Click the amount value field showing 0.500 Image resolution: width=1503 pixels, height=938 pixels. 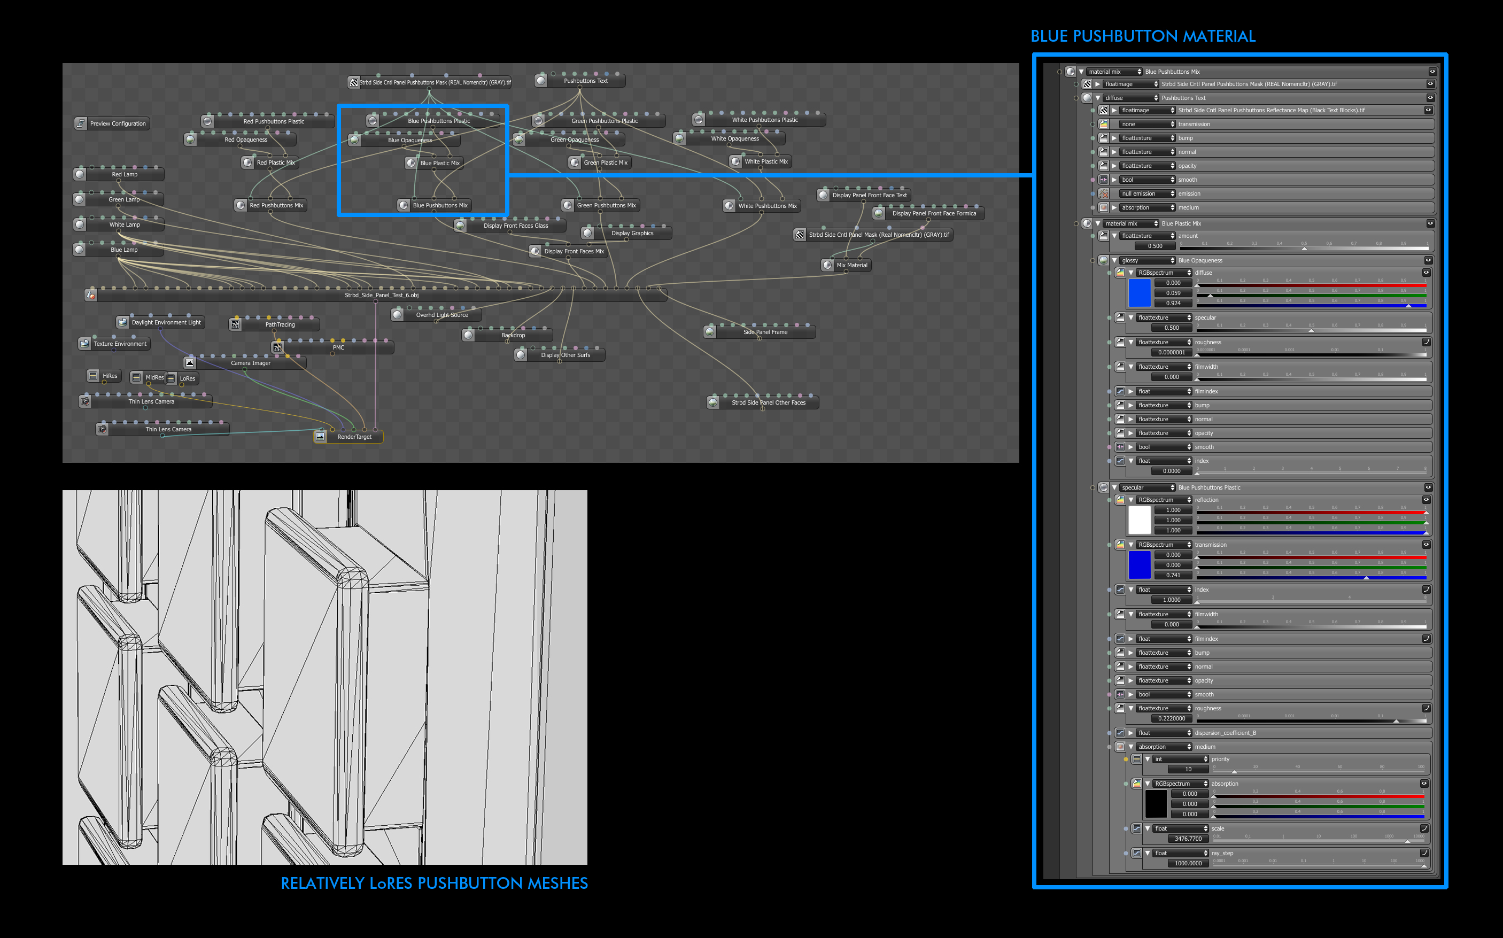pos(1155,246)
